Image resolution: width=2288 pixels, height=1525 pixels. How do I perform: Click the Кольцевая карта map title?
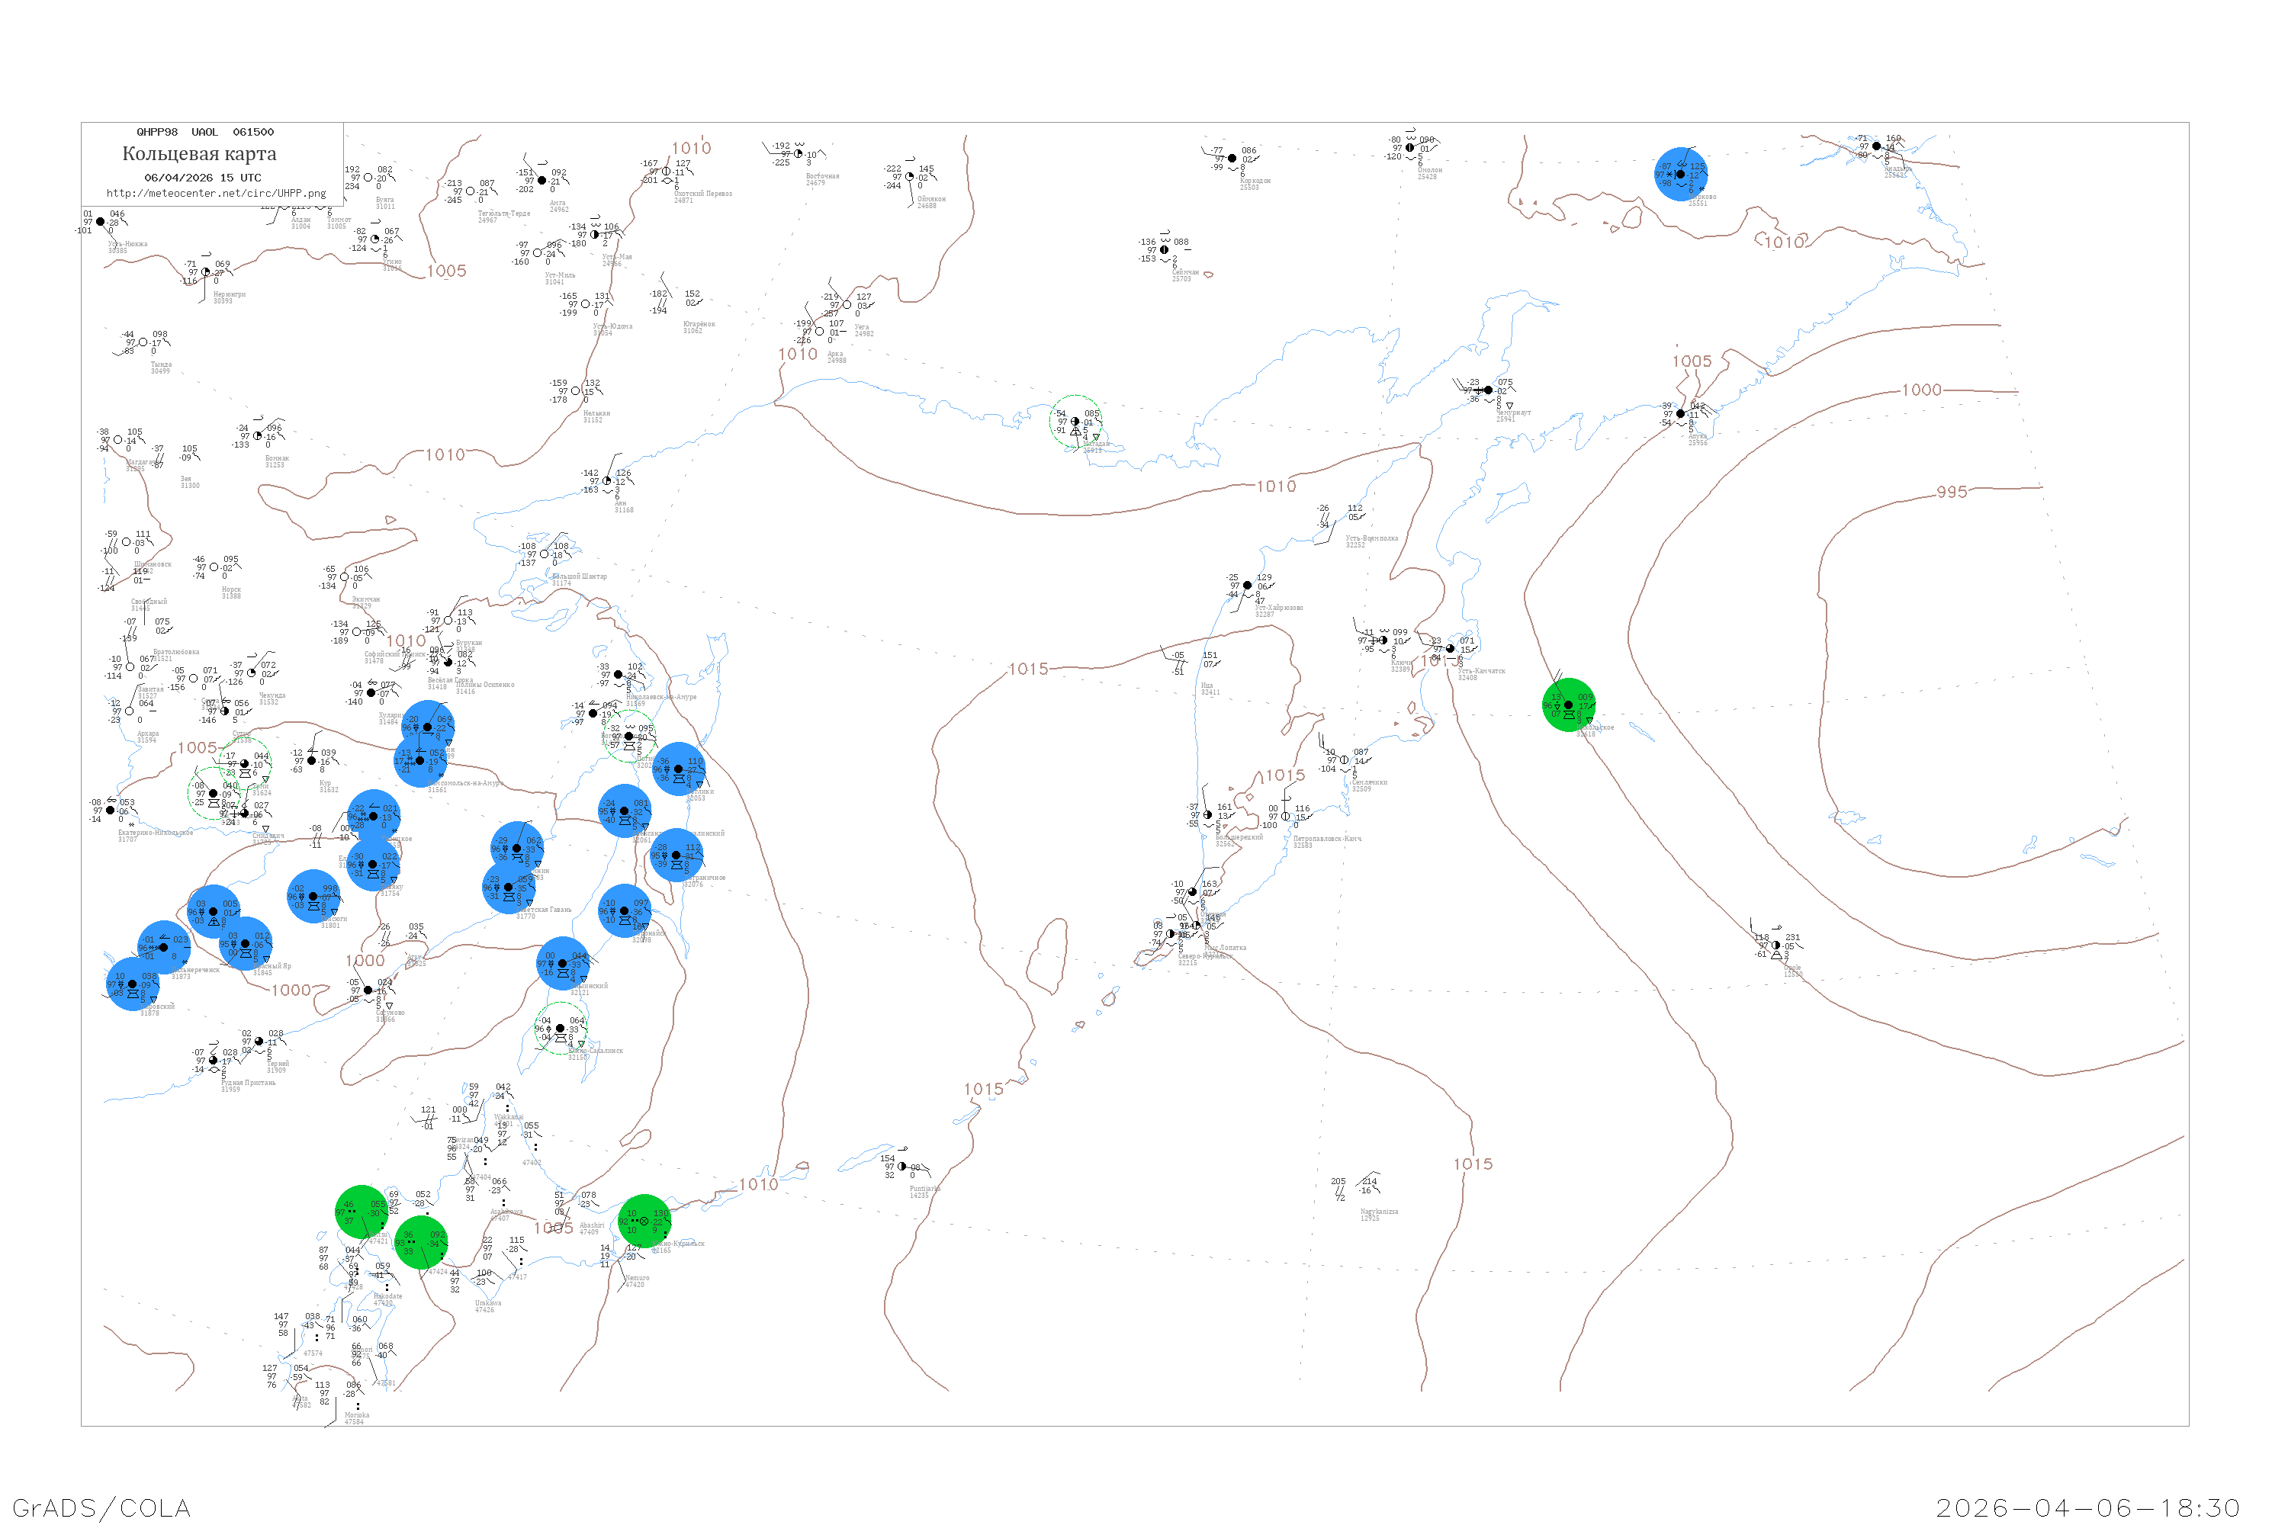pos(199,154)
